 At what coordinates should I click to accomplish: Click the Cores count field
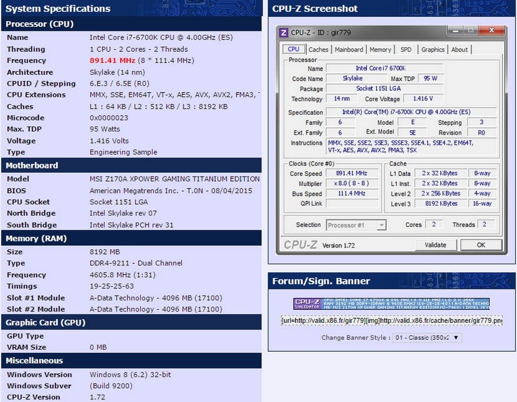point(435,225)
